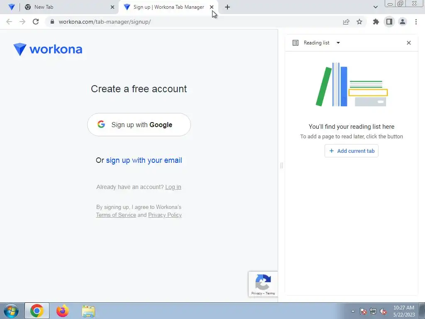Bookmark this tab with the star
Image resolution: width=425 pixels, height=319 pixels.
(359, 22)
